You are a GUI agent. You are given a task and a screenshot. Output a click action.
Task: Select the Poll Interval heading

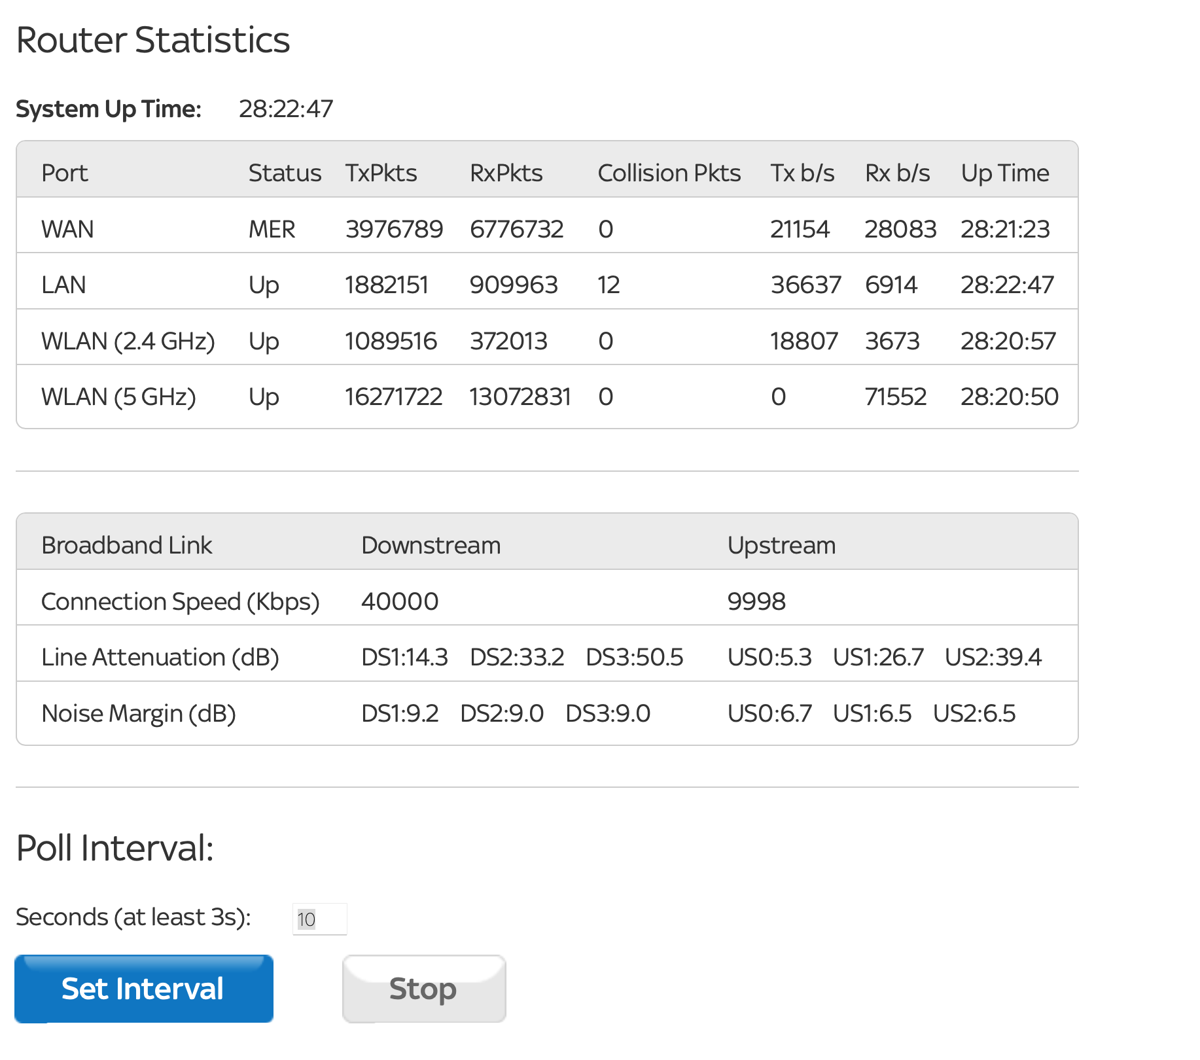115,848
